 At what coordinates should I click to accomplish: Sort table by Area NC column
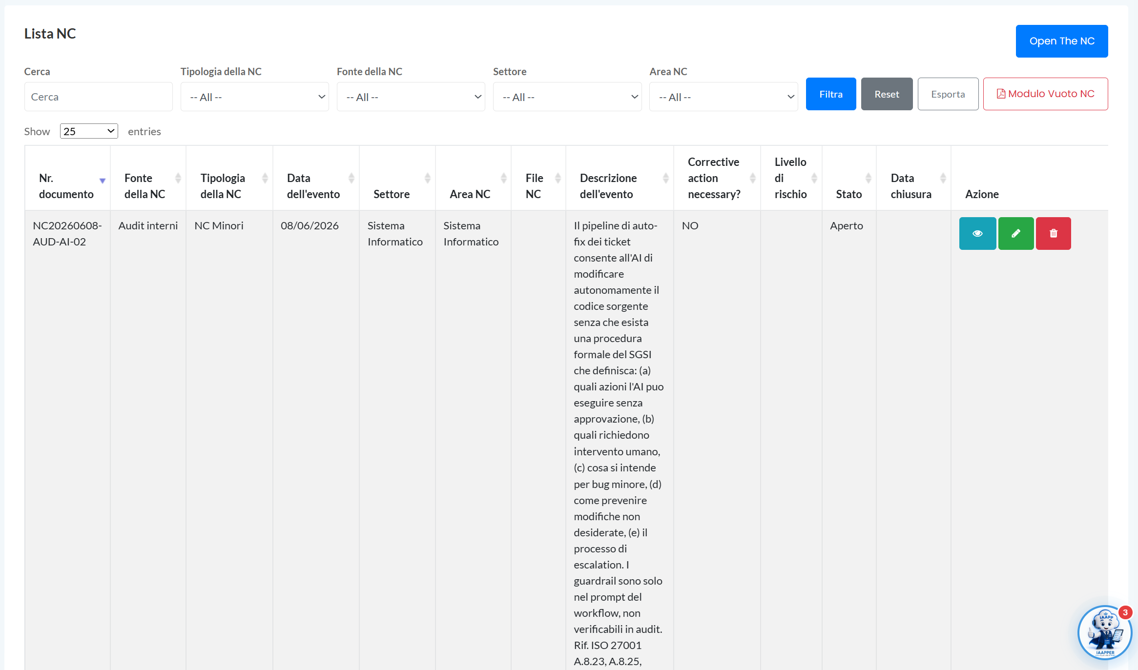[473, 178]
